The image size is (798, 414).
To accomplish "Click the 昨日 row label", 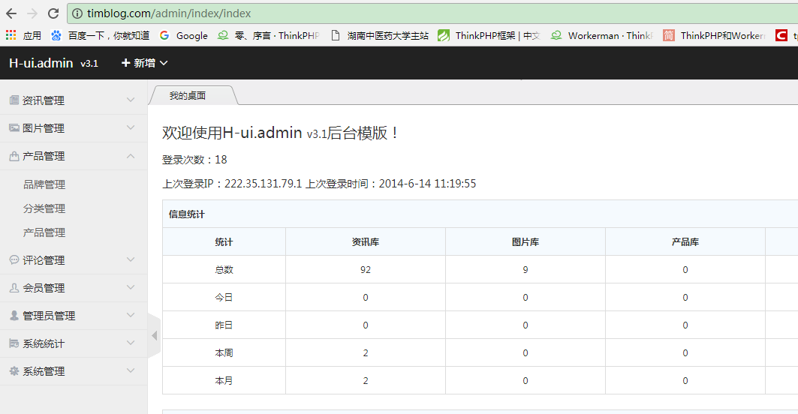I will click(224, 325).
